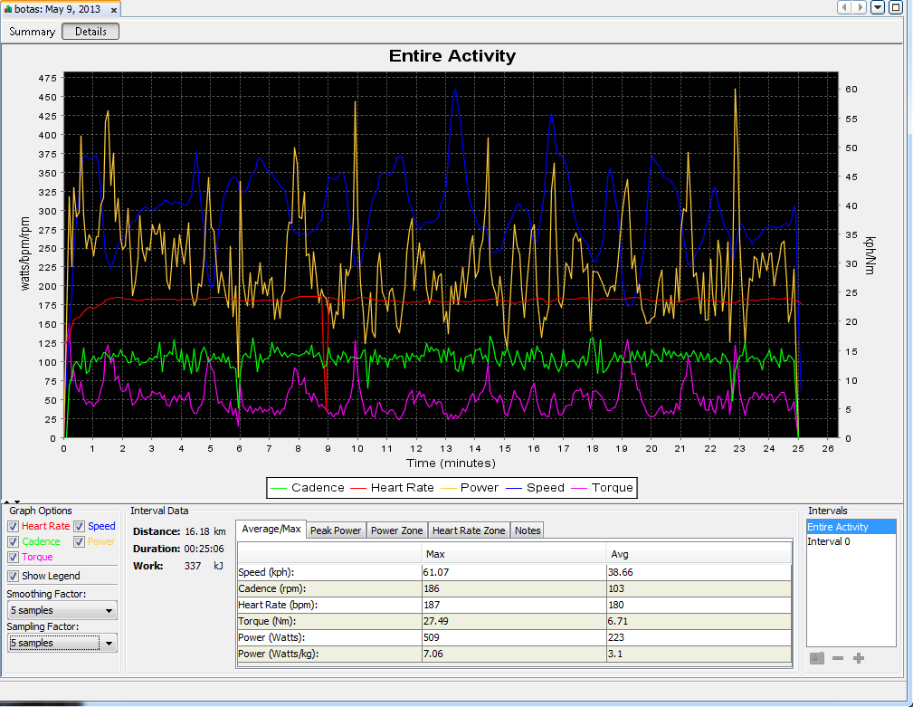The width and height of the screenshot is (913, 707).
Task: Select Interval 0 in Intervals list
Action: (851, 541)
